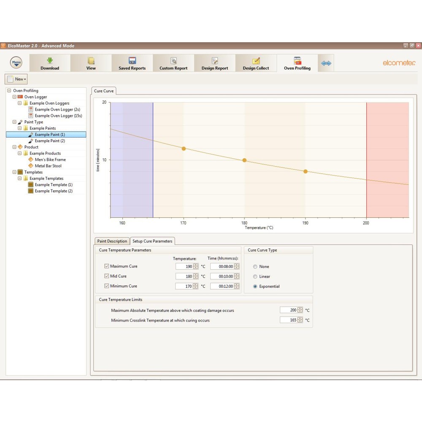Open the New dropdown button
This screenshot has width=422, height=422.
(x=16, y=79)
